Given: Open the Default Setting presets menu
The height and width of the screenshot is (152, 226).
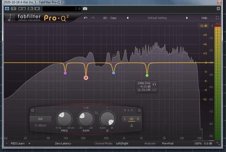Looking at the screenshot, I should 157,18.
